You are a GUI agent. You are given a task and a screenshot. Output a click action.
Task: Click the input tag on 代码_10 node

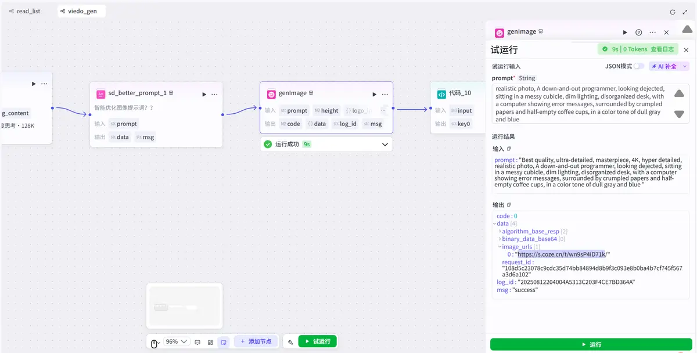tap(462, 110)
